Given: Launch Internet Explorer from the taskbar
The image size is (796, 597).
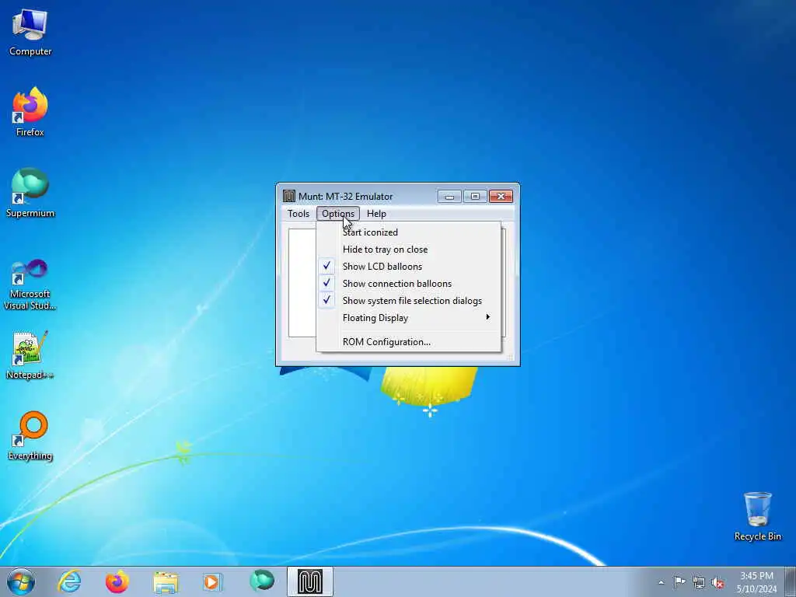Looking at the screenshot, I should coord(69,581).
